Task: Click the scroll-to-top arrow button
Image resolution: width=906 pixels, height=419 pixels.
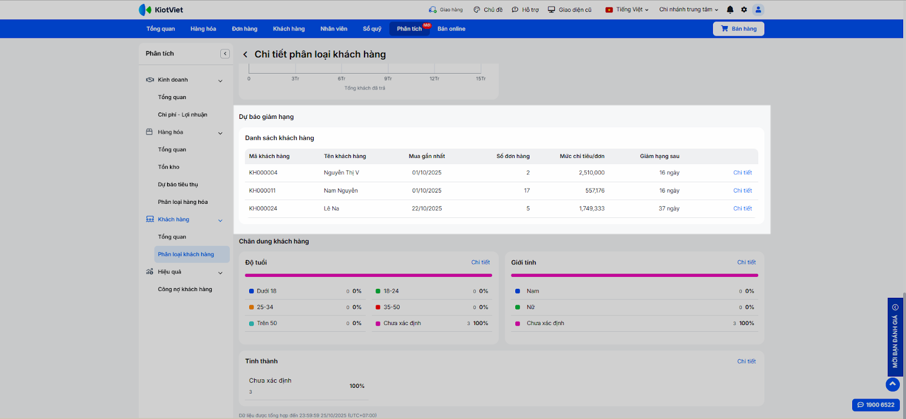Action: coord(892,384)
